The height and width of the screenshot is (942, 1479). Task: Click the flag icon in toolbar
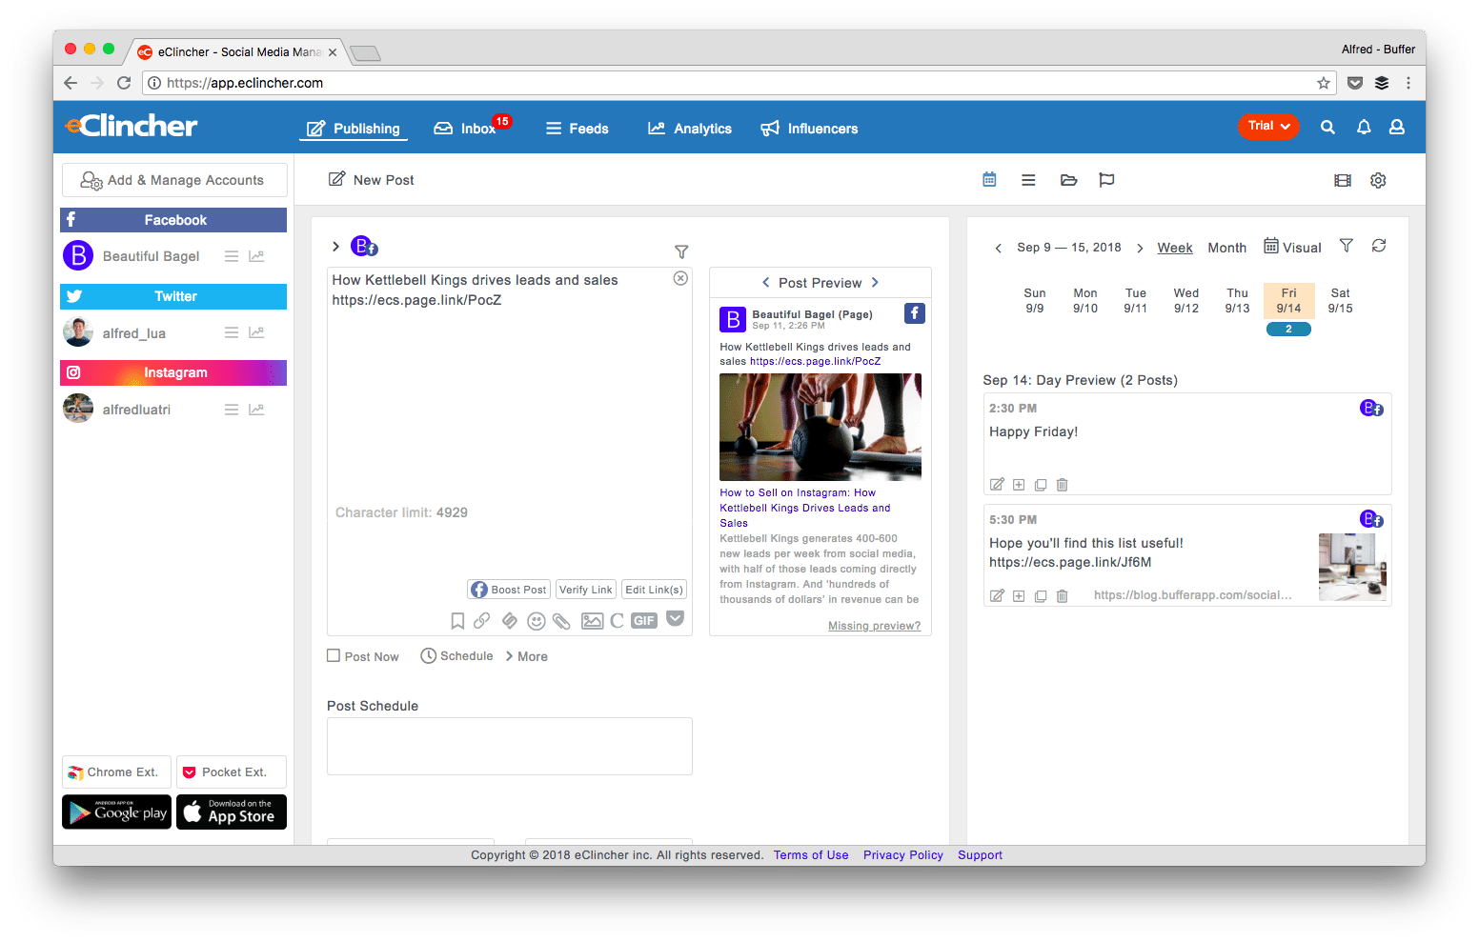click(x=1106, y=180)
